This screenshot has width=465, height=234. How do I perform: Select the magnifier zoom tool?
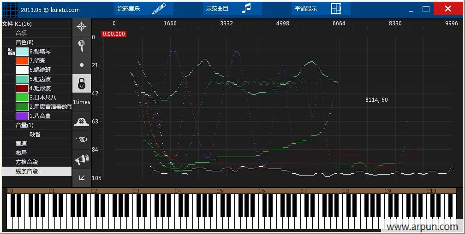(82, 46)
